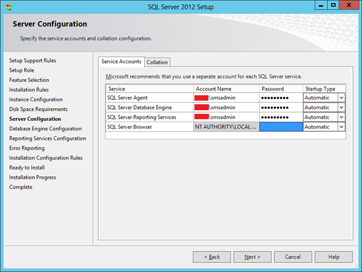Click the SQL Server Agent password field
The width and height of the screenshot is (362, 272).
(x=281, y=98)
